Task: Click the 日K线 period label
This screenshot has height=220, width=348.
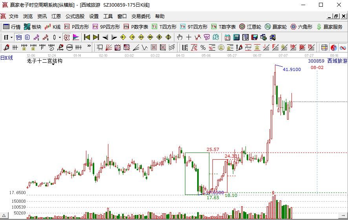Action: 7,58
